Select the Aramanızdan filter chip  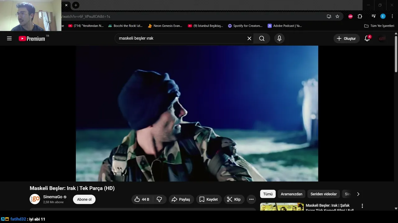tap(291, 194)
